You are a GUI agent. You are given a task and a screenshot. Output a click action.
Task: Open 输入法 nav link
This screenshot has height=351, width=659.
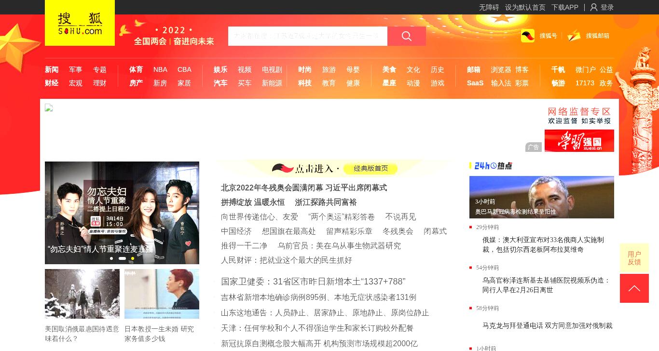tap(501, 83)
